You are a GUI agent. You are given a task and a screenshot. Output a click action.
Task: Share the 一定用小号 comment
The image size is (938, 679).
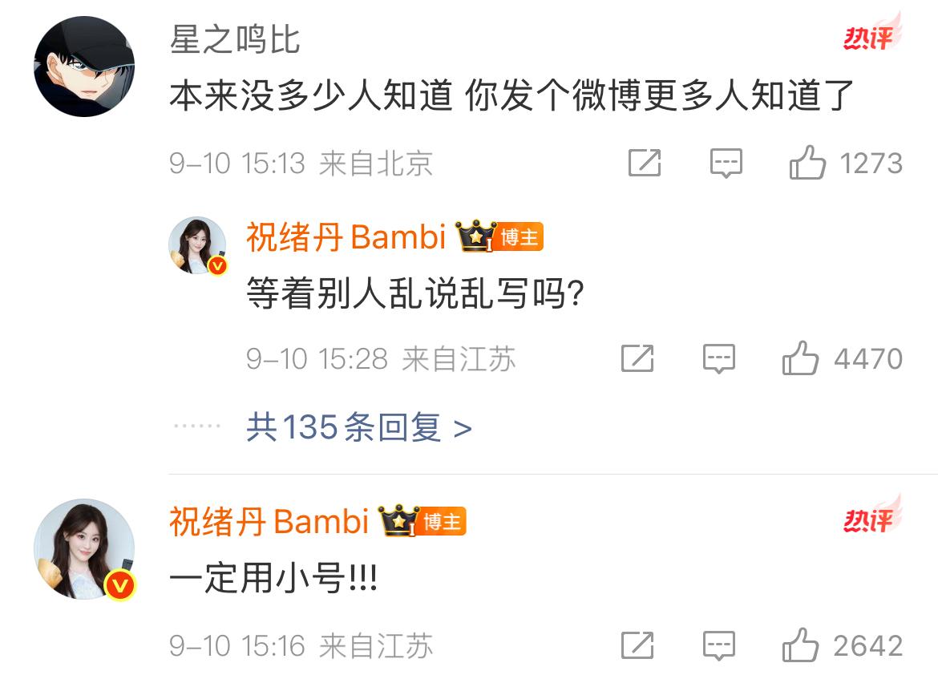click(637, 645)
